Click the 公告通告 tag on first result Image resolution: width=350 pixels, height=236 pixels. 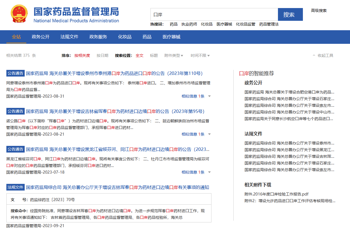[x=16, y=73]
